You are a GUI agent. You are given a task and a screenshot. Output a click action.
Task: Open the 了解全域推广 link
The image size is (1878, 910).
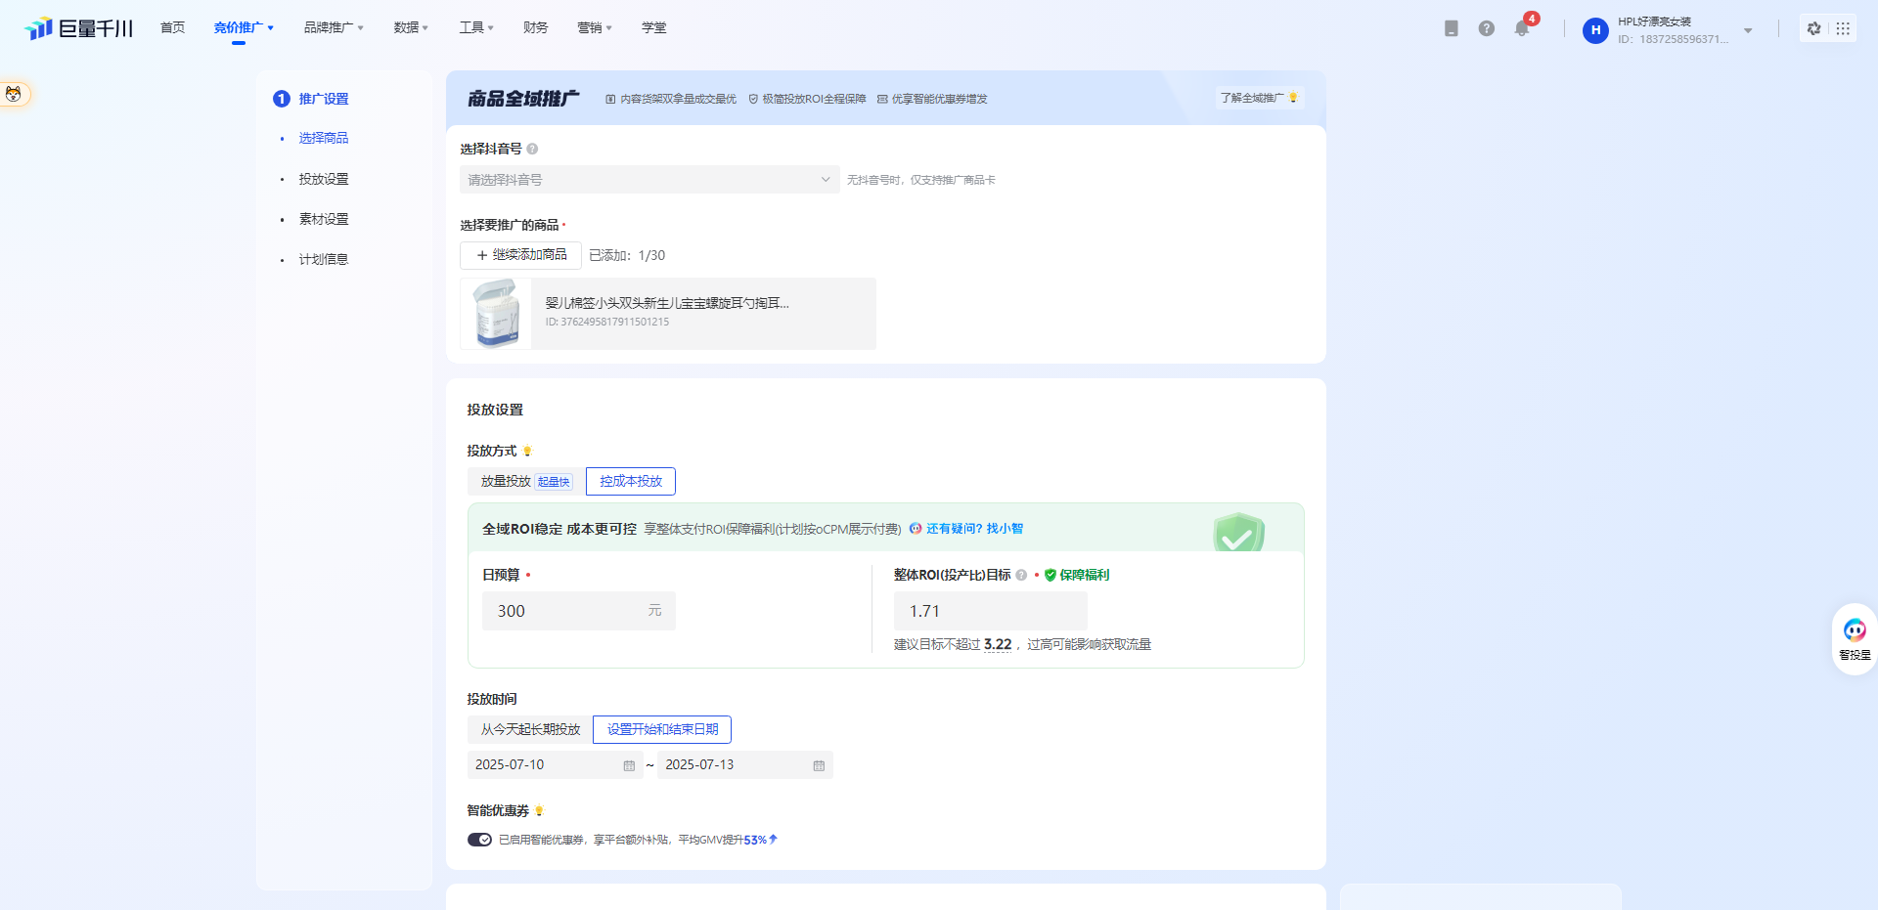click(1259, 98)
